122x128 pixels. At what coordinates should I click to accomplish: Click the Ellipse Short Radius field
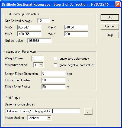coord(54,87)
